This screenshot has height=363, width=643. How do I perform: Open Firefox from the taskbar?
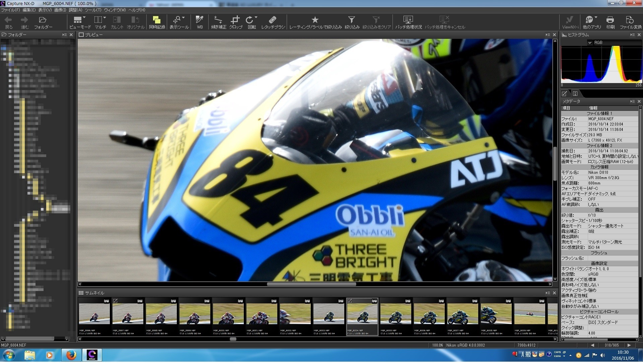(71, 355)
